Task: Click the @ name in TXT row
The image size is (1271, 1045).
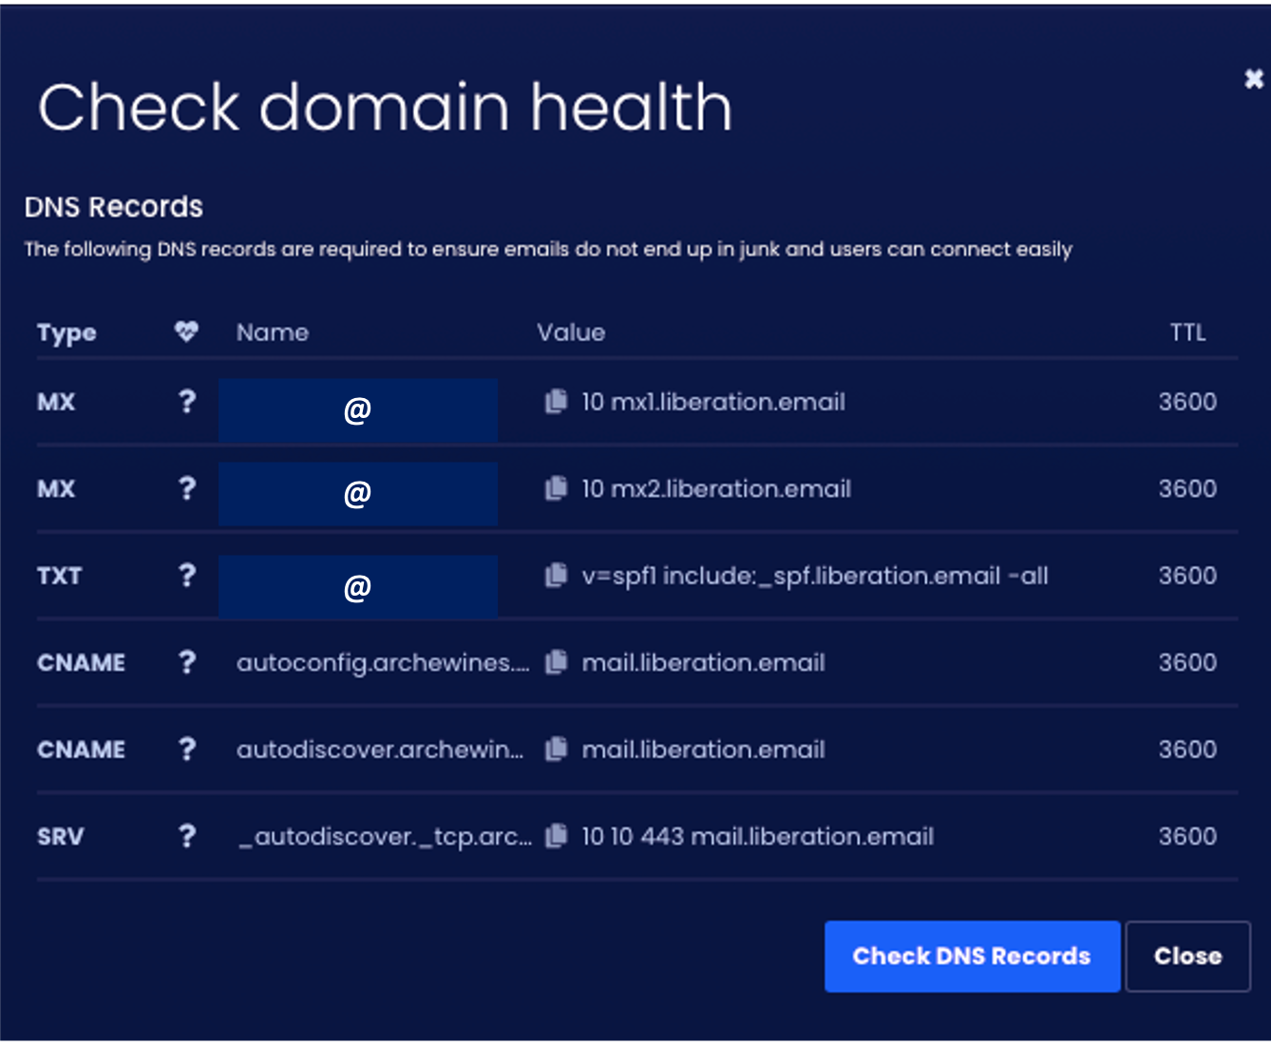Action: coord(357,587)
